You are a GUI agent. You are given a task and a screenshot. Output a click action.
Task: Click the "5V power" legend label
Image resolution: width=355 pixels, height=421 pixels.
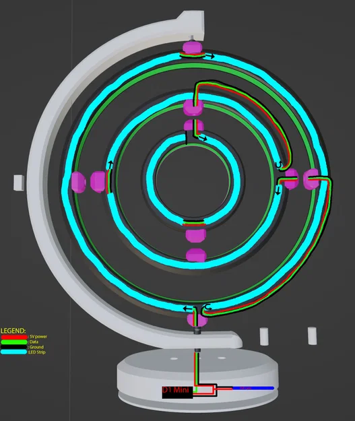pos(38,336)
